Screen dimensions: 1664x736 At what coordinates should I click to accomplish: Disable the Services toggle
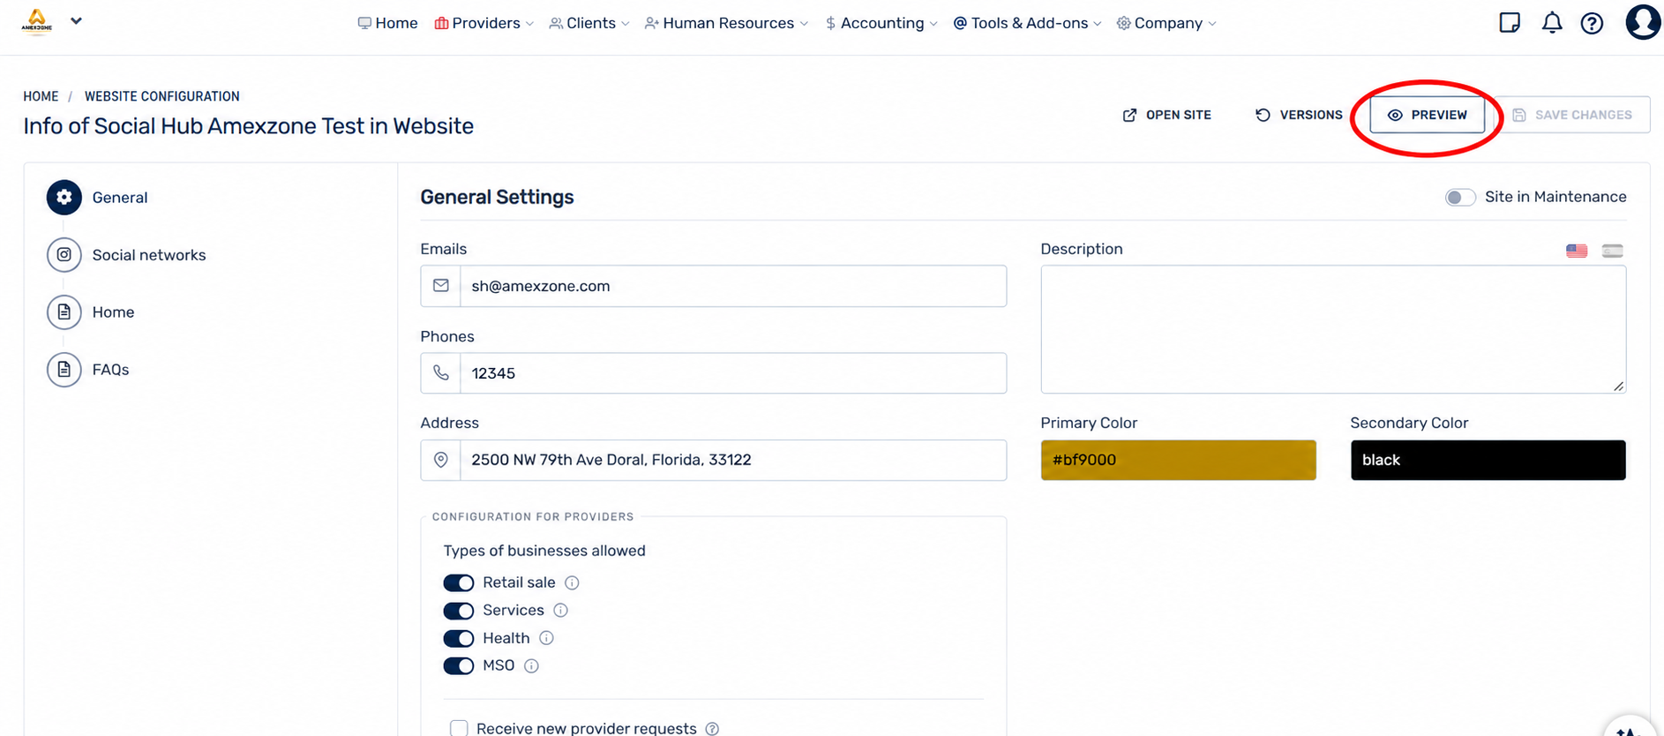click(459, 611)
